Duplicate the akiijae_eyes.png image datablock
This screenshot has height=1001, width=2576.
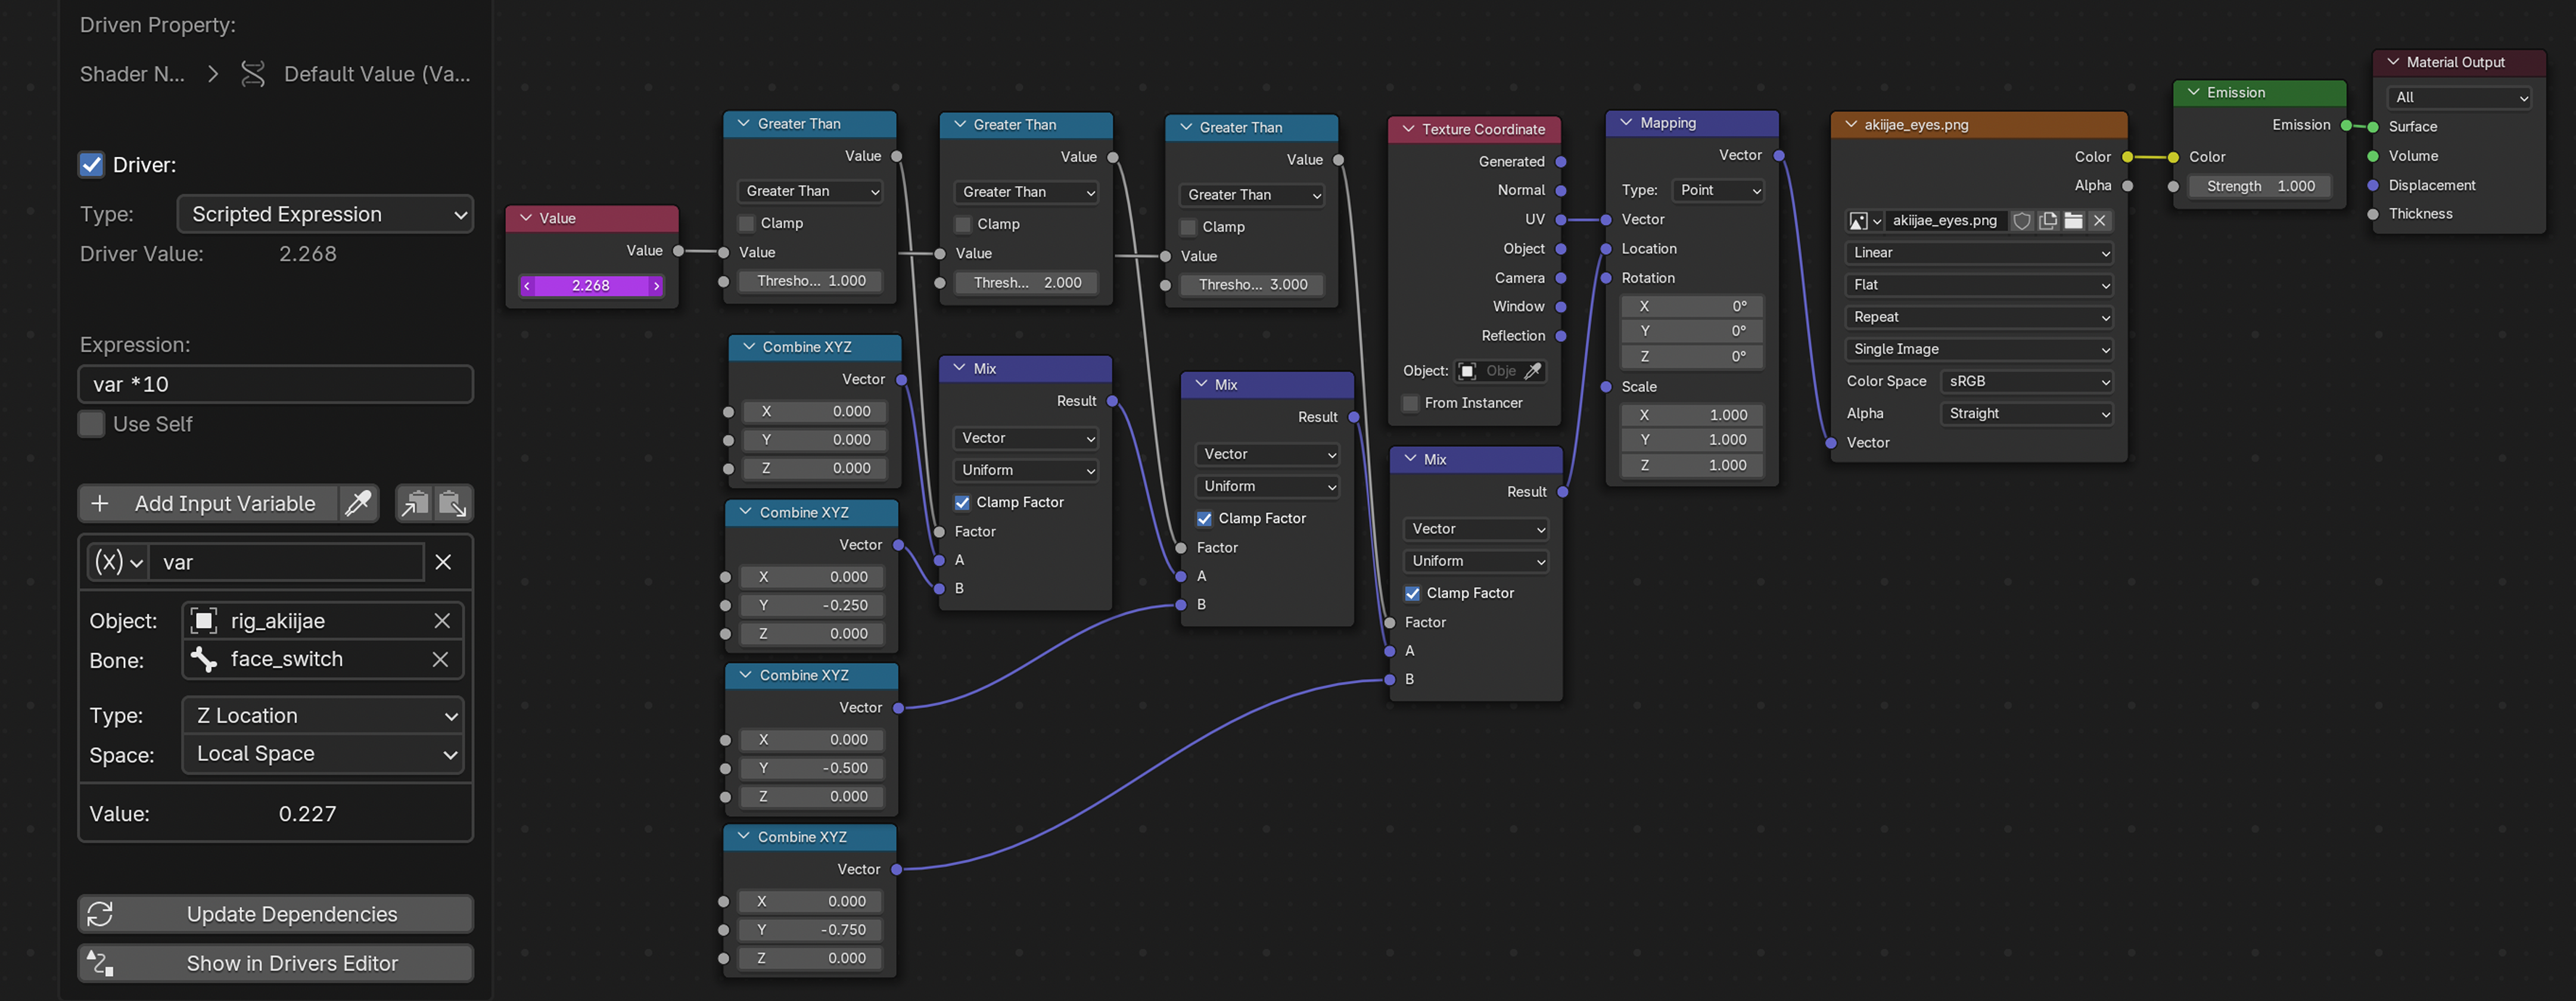2048,221
